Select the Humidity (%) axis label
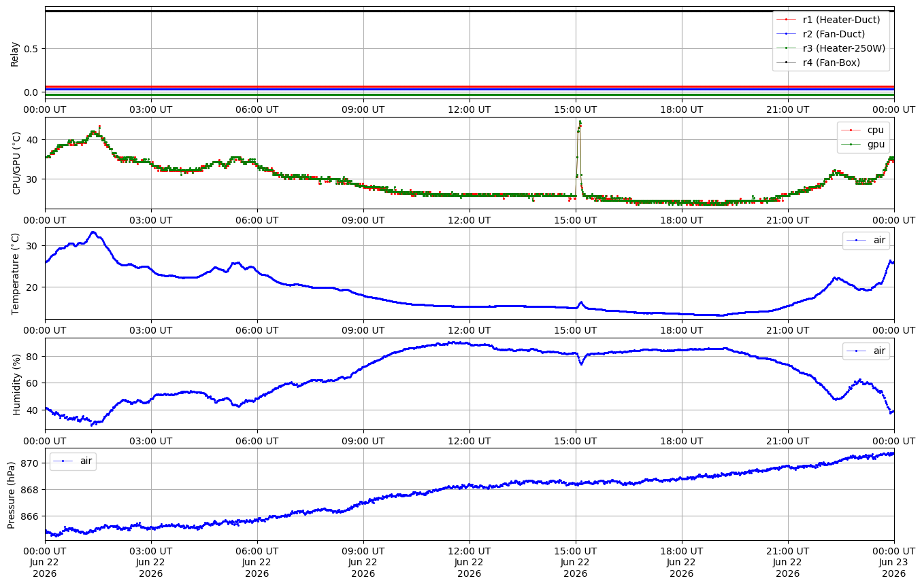 16,383
